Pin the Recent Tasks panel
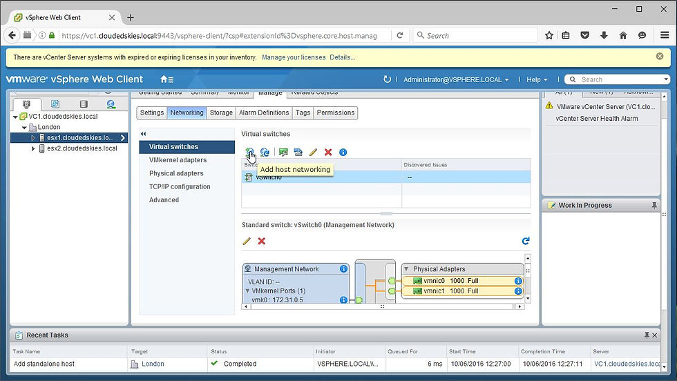Viewport: 677px width, 381px height. click(647, 335)
